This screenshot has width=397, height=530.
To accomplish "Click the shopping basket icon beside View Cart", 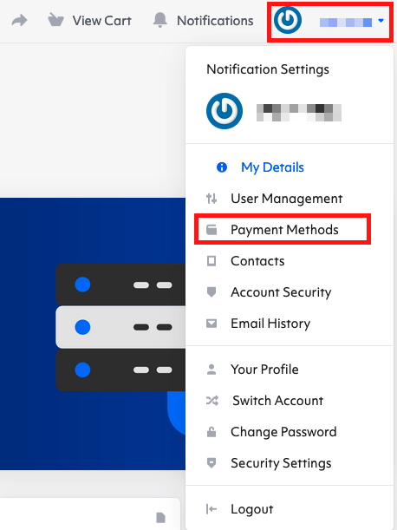I will [55, 20].
